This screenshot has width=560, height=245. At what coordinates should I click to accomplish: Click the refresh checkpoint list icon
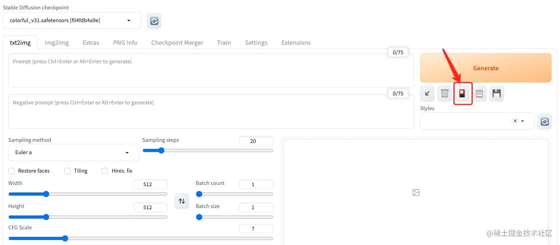[x=154, y=21]
